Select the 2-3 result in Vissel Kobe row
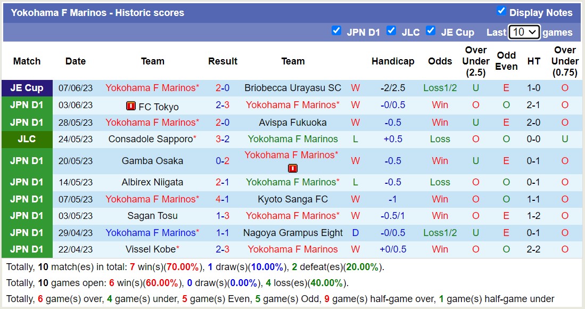Viewport: 585px width, 309px height. pyautogui.click(x=223, y=249)
